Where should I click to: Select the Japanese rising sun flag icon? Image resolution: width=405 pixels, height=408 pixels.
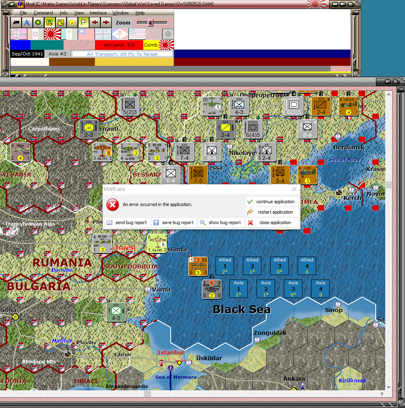(x=52, y=34)
